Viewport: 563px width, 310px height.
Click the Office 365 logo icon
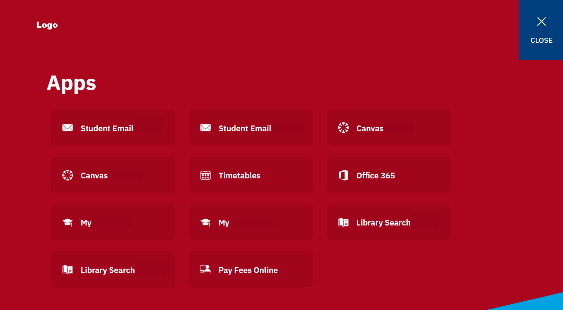(343, 175)
